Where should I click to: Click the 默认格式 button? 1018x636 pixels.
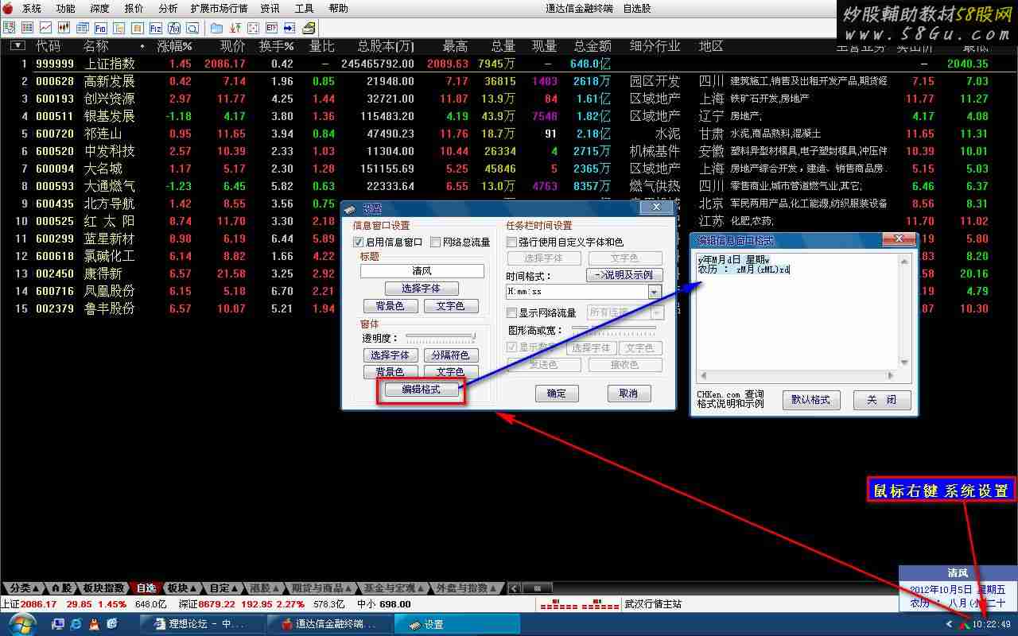810,400
